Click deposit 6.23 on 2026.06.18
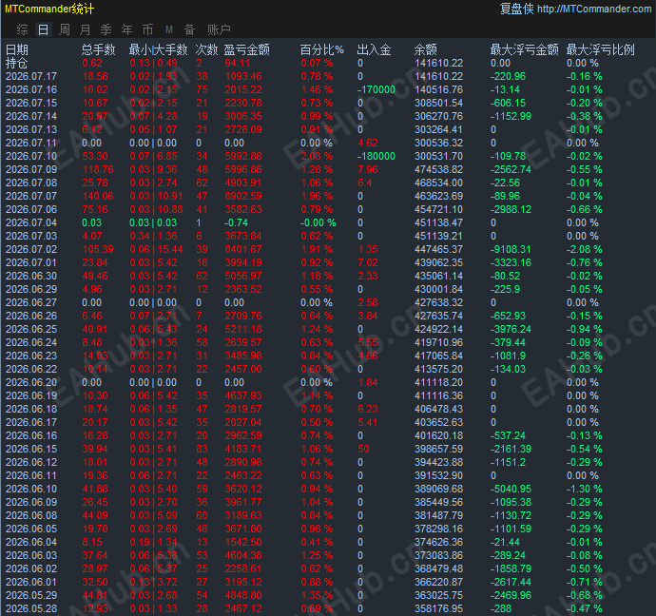Viewport: 656px width, 616px height. tap(368, 409)
